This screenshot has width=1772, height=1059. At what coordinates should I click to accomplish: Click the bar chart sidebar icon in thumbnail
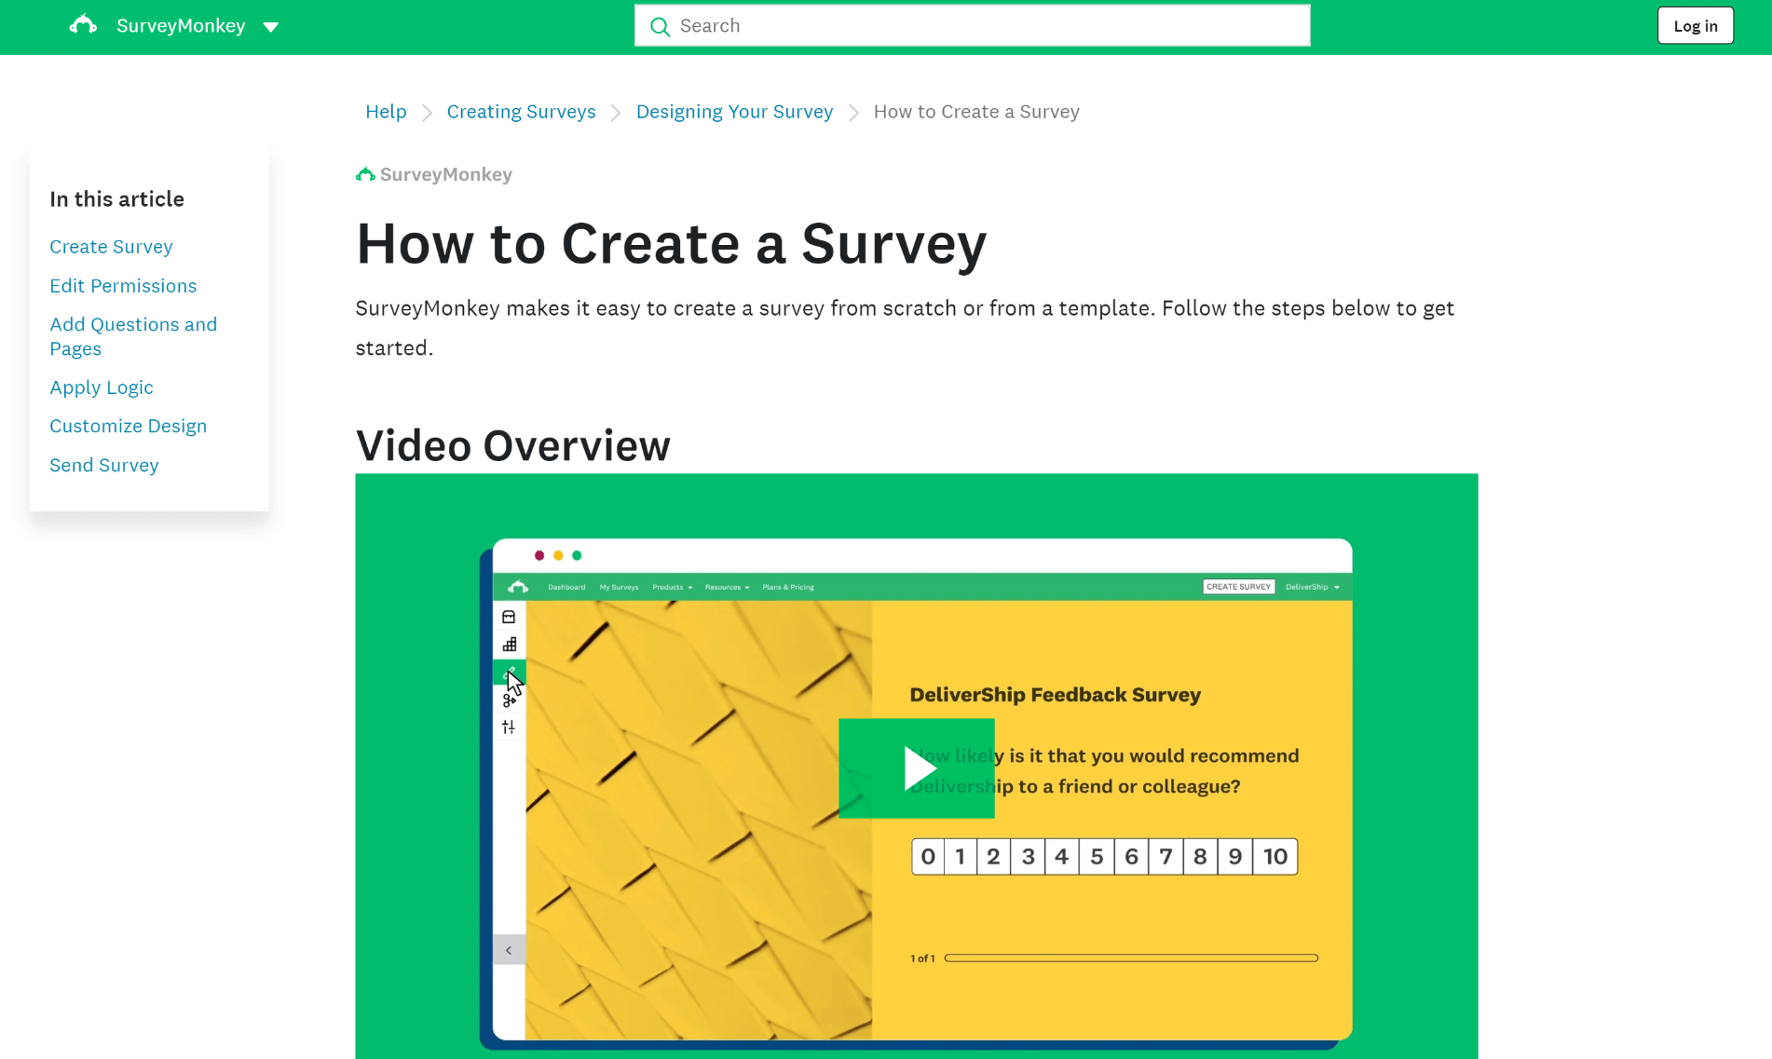509,645
